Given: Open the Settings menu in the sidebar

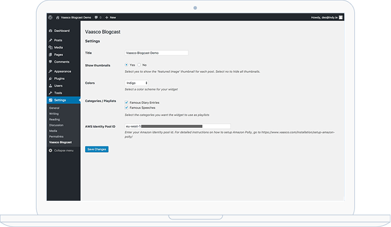Looking at the screenshot, I should (x=60, y=100).
